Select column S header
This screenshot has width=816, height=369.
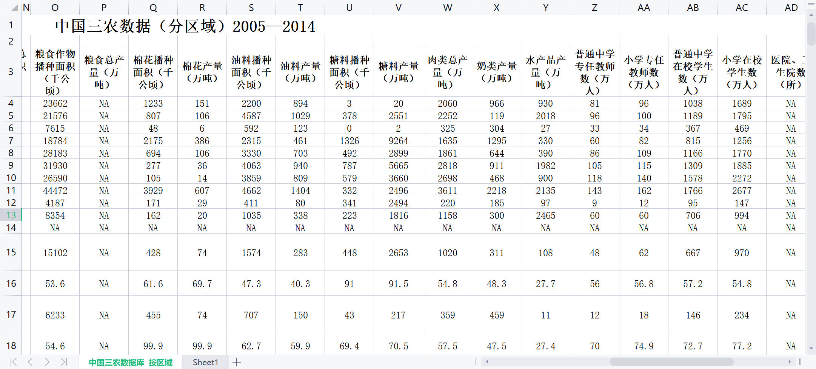[251, 8]
